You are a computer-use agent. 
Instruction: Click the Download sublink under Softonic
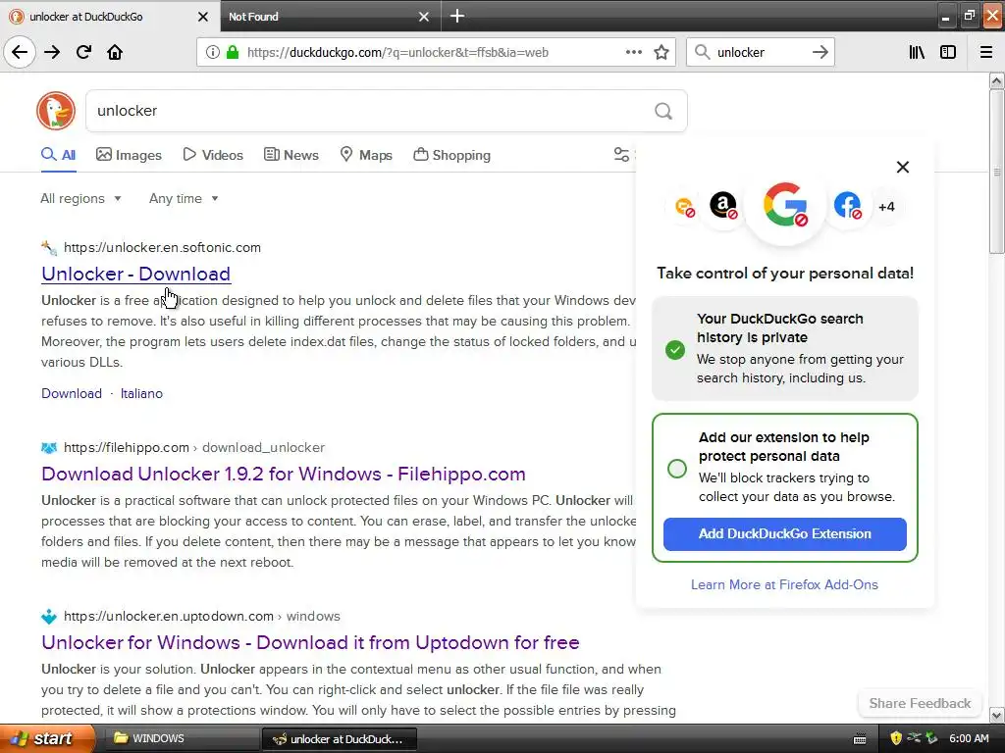coord(71,393)
